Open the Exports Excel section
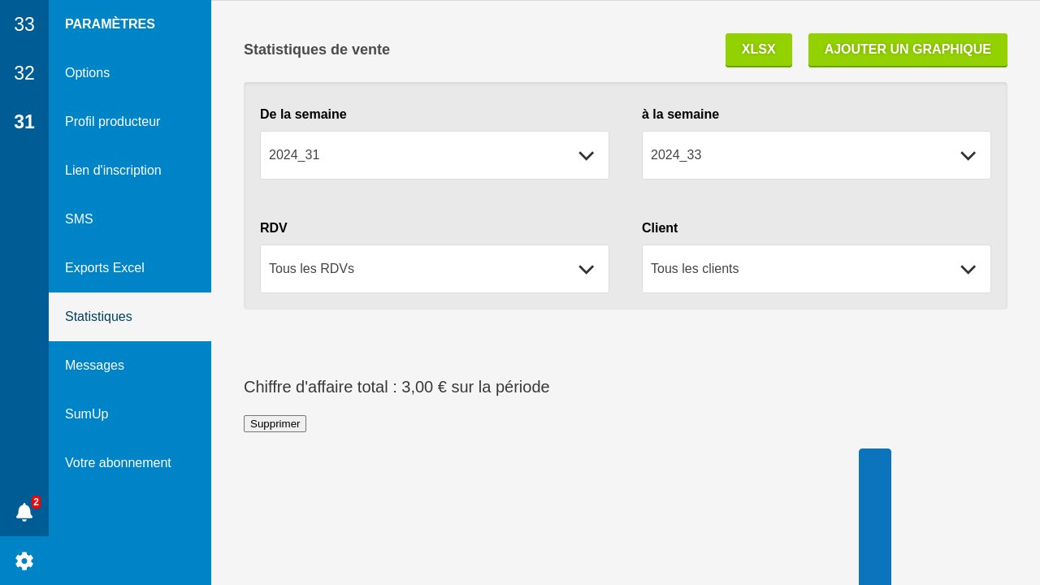Viewport: 1040px width, 585px height. 104,268
